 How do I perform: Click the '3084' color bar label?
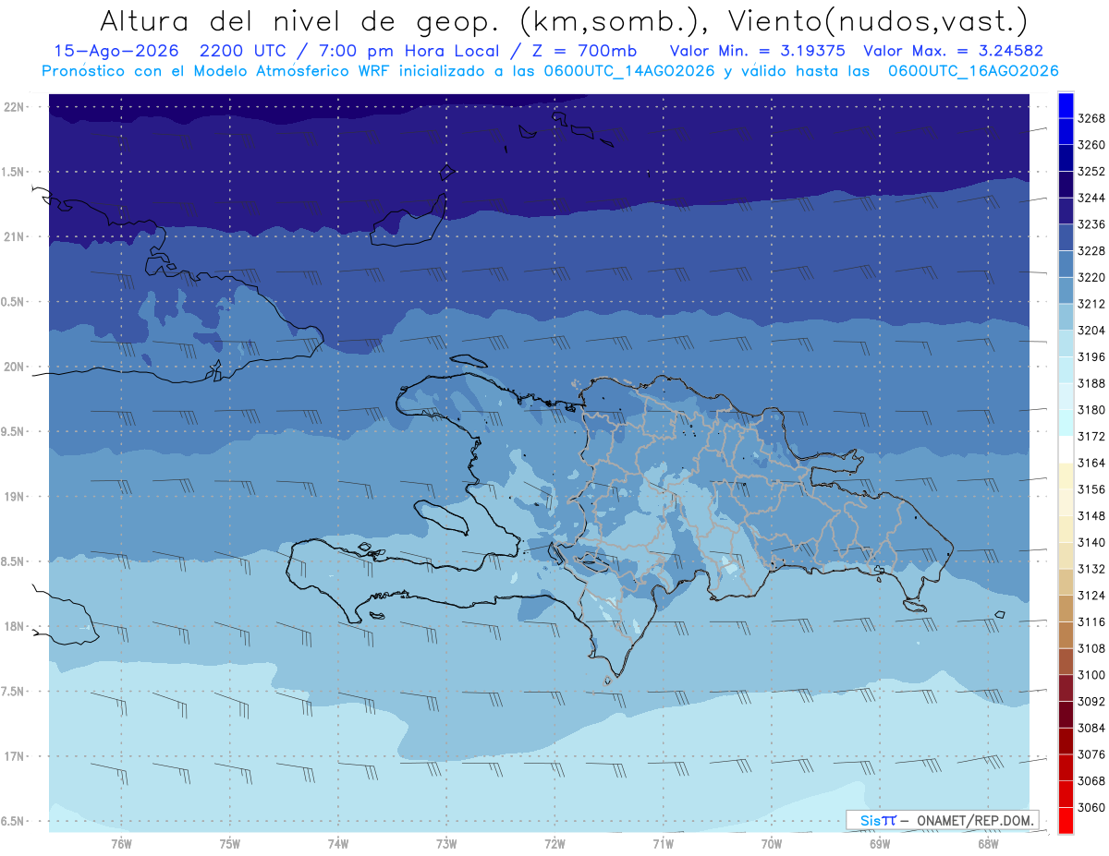1091,729
